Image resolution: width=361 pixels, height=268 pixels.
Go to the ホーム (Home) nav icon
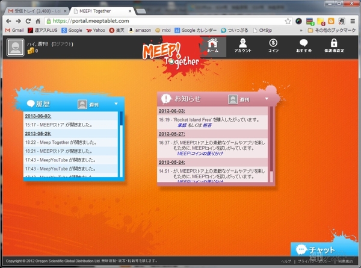pyautogui.click(x=213, y=45)
